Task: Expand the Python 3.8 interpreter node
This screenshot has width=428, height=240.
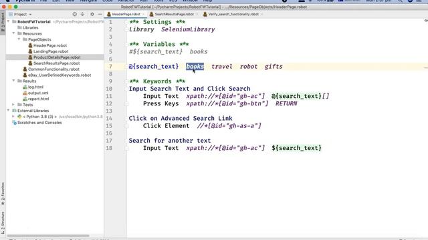Action: [13, 117]
